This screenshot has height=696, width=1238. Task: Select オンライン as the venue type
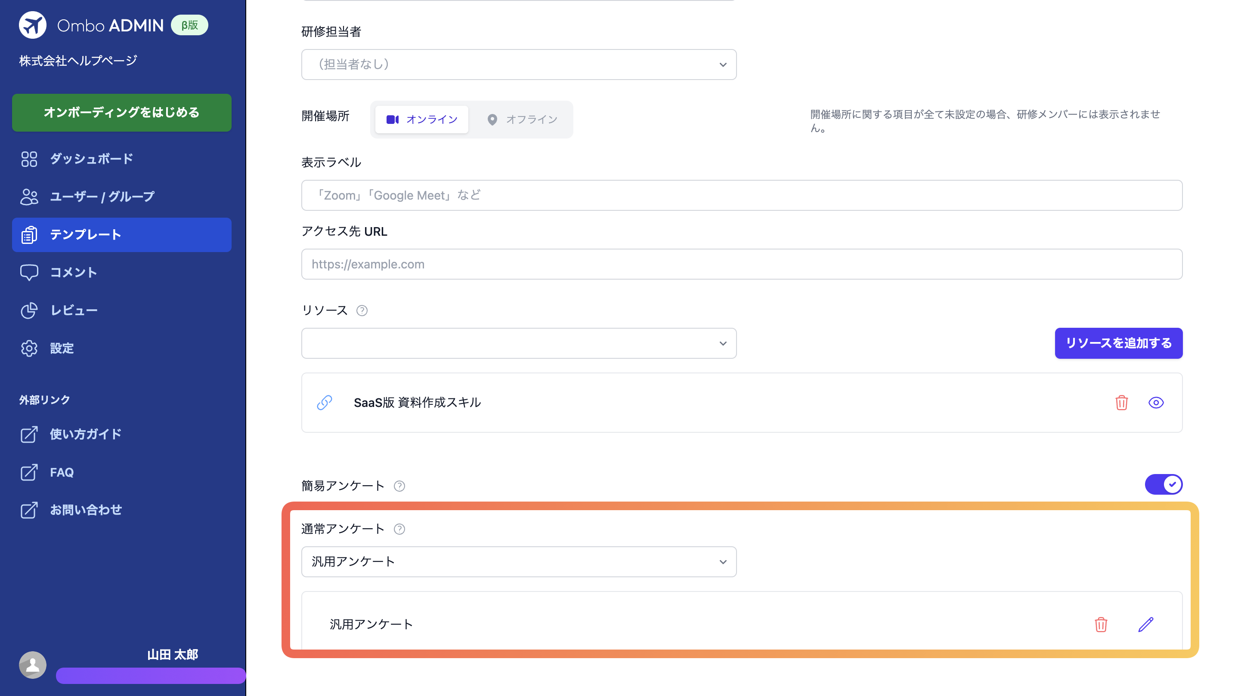point(421,120)
